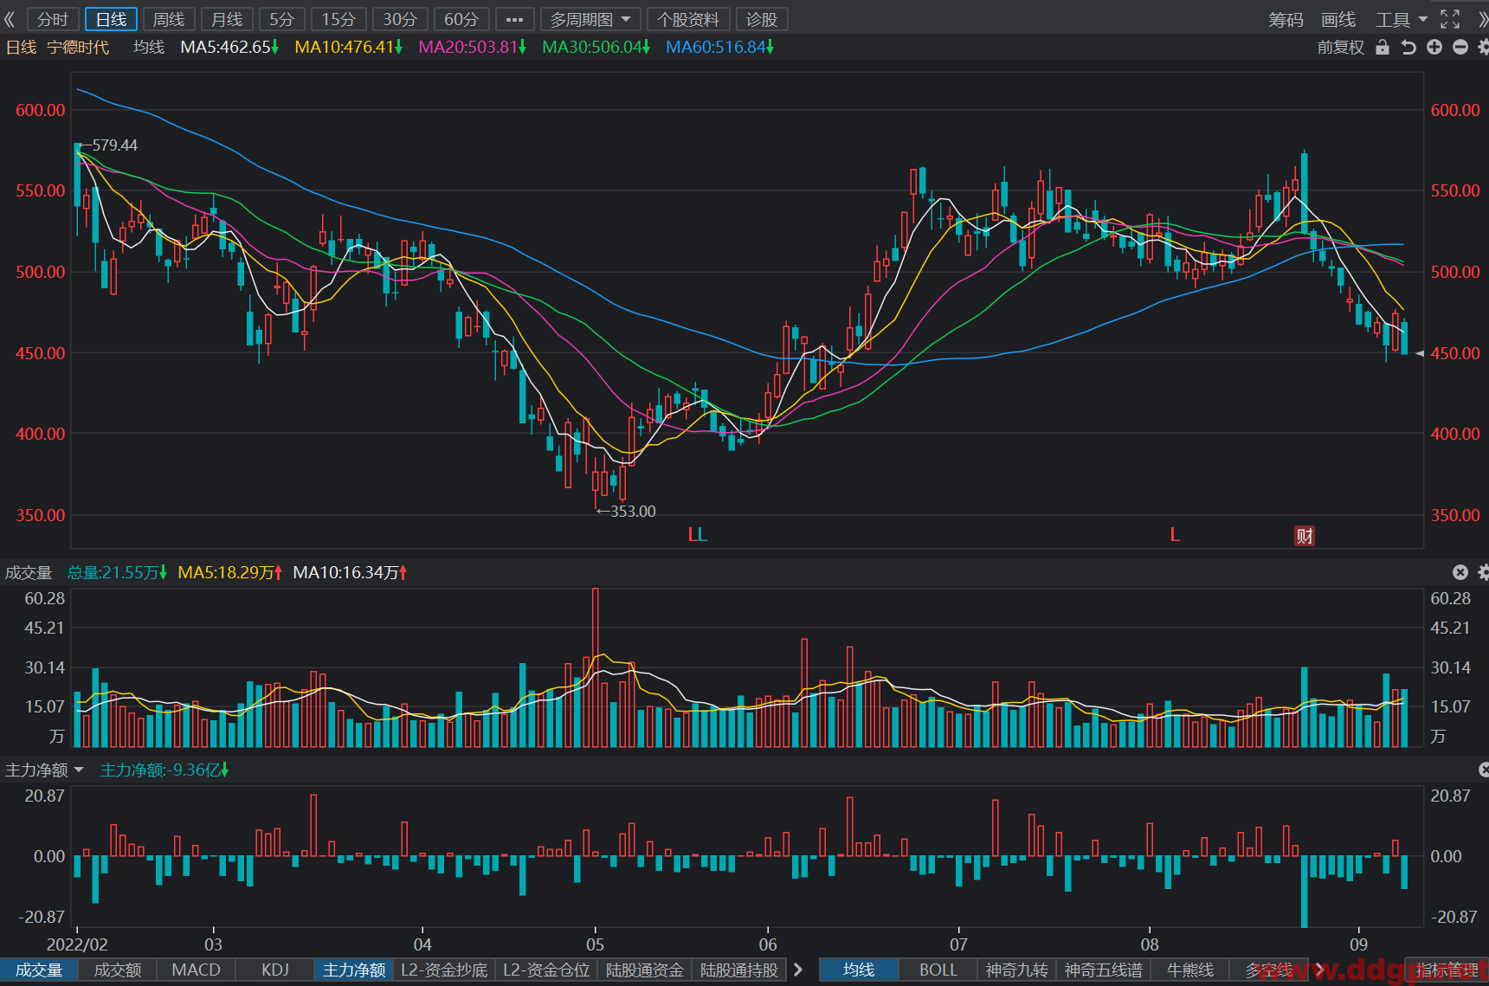The height and width of the screenshot is (986, 1489).
Task: Click the lock icon beside 前复权
Action: tap(1383, 48)
